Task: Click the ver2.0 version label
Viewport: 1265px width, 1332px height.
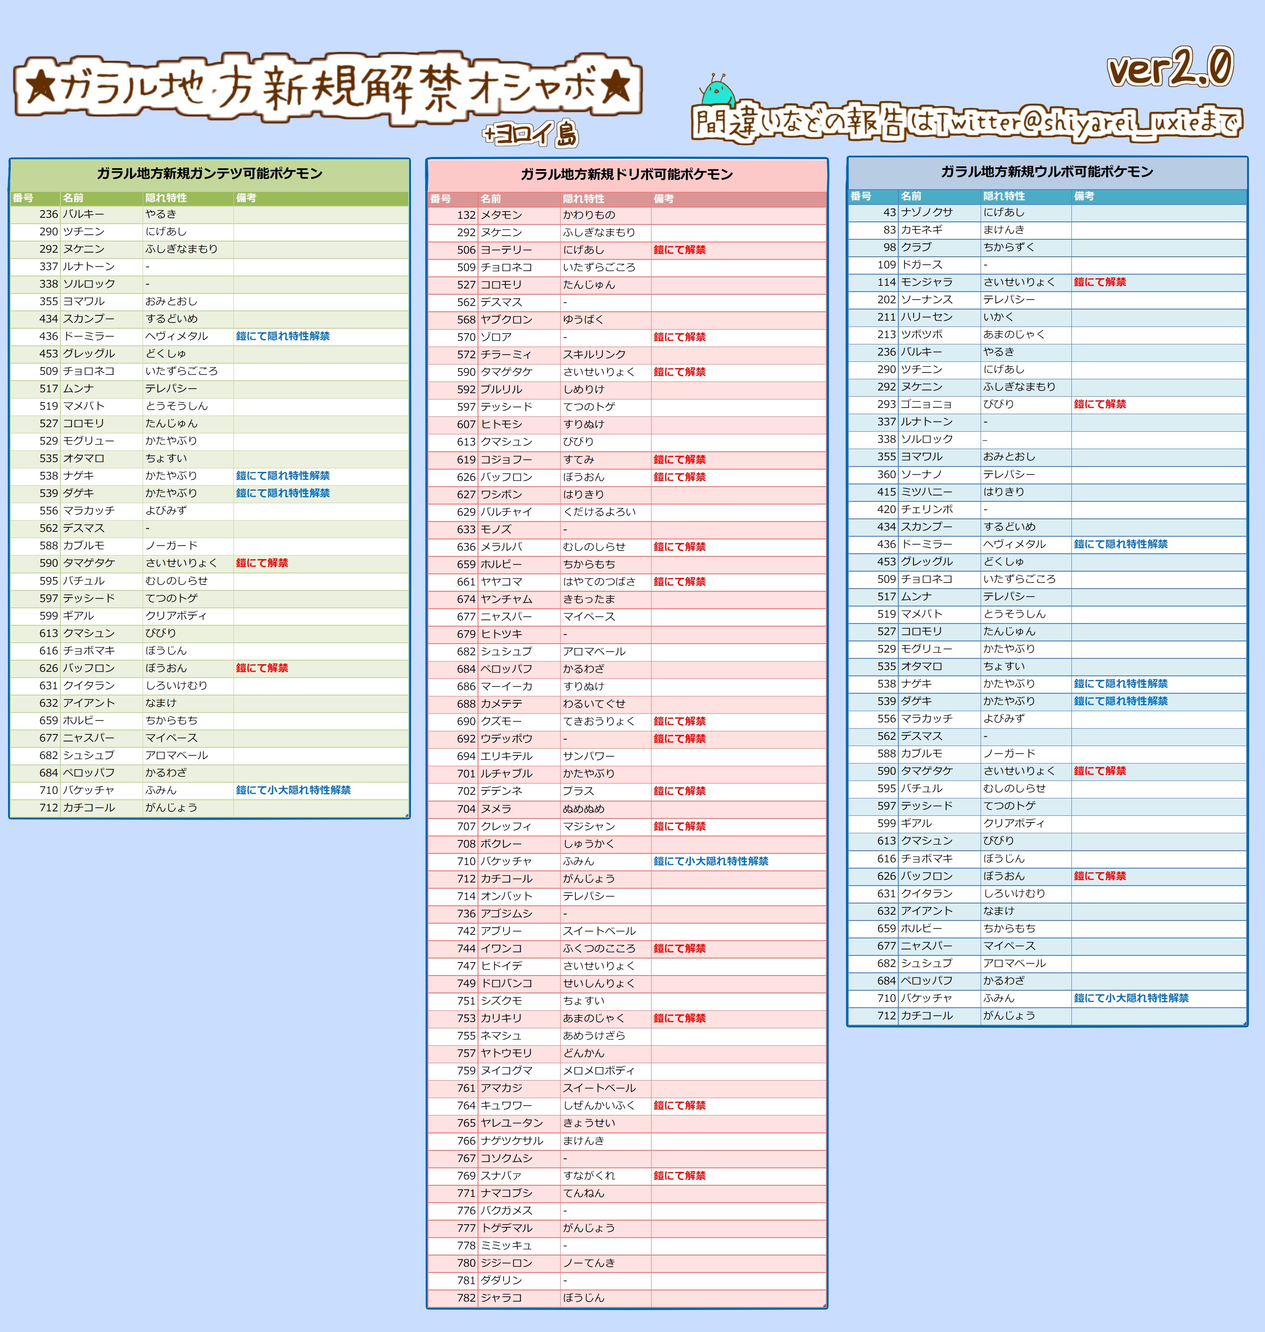Action: point(1171,67)
